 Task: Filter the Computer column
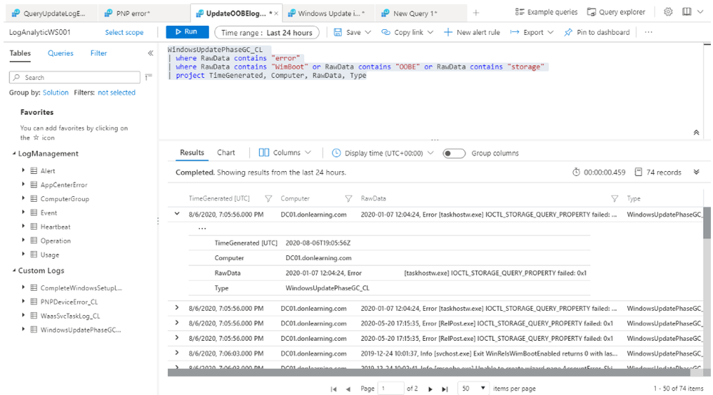pyautogui.click(x=348, y=198)
